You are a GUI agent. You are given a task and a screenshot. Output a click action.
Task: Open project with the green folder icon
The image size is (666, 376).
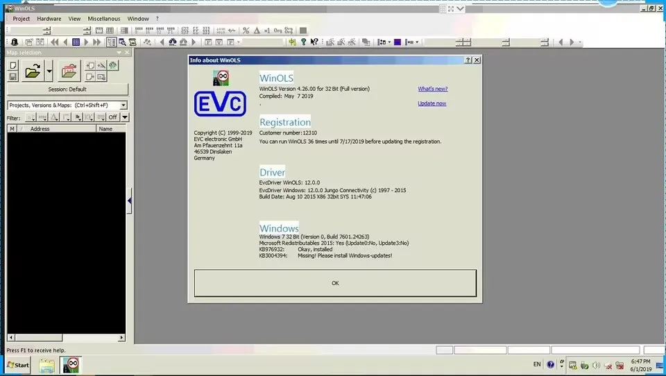click(x=33, y=71)
